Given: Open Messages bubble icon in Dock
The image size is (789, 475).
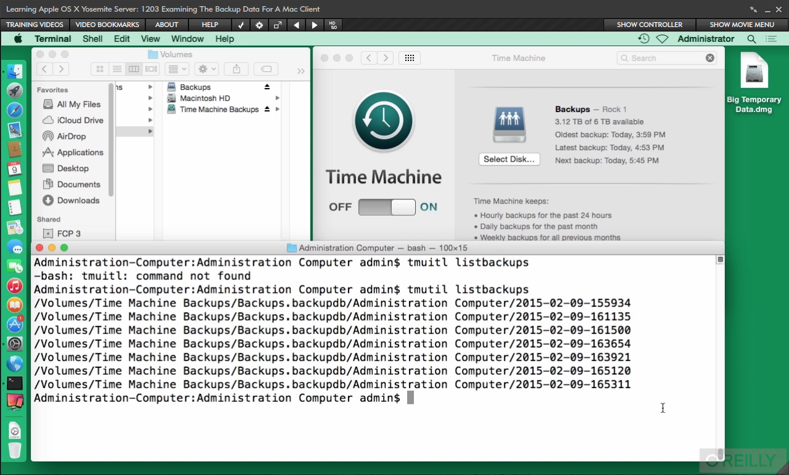Looking at the screenshot, I should click(x=15, y=247).
